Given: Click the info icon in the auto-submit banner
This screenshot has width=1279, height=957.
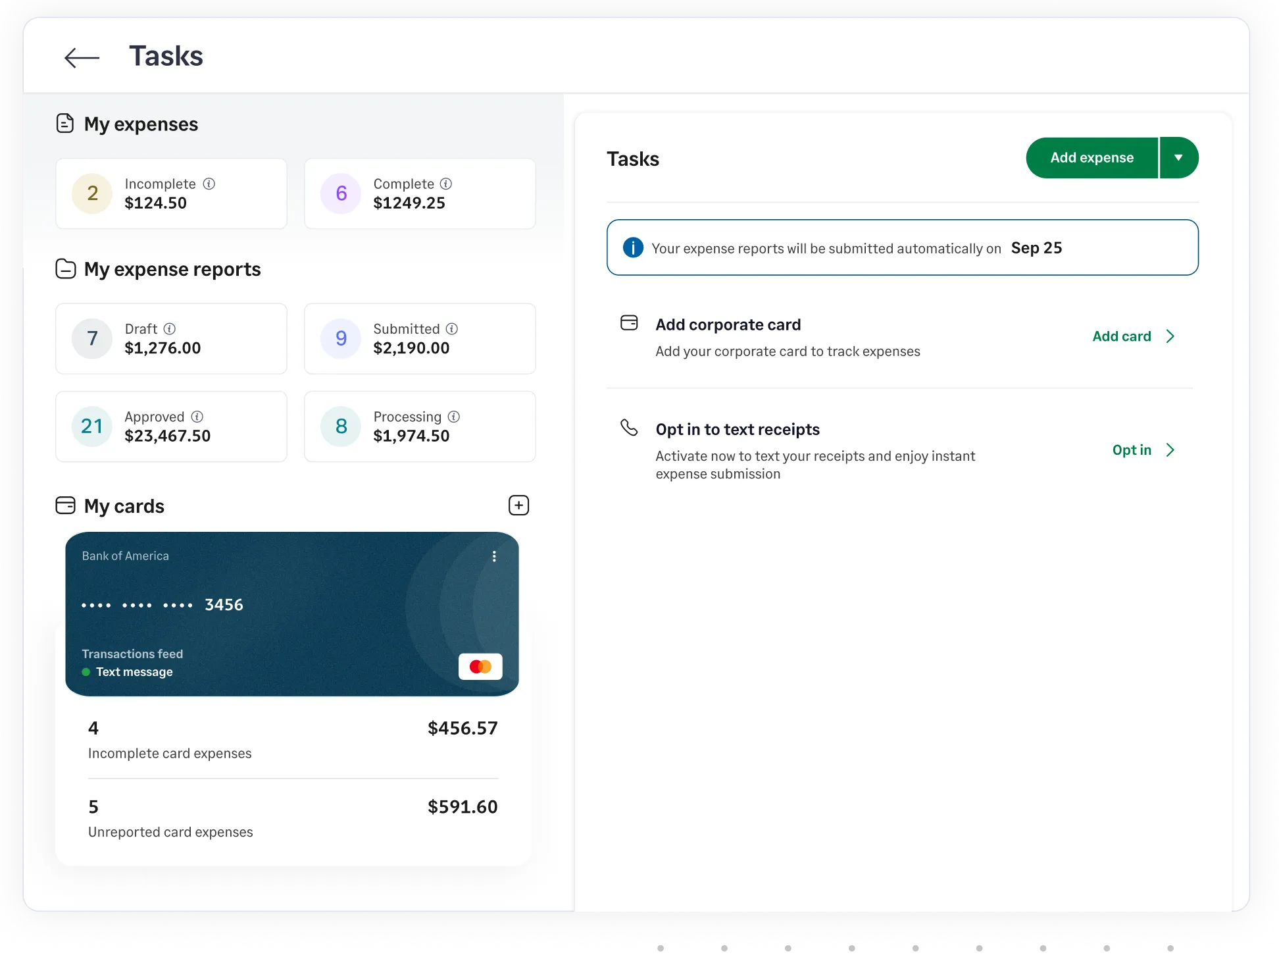Looking at the screenshot, I should [632, 247].
